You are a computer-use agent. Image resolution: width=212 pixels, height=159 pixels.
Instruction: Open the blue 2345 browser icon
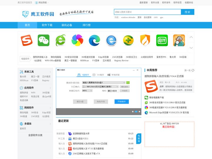(x=111, y=40)
